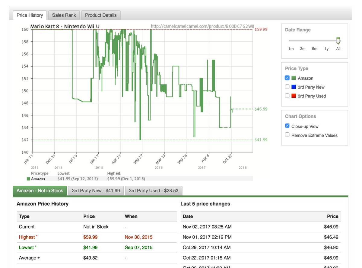Click the green Amazon color swatch
The height and width of the screenshot is (268, 362).
pos(294,78)
